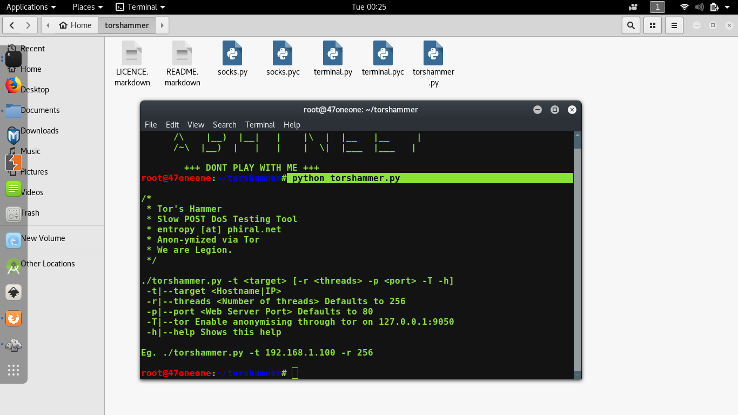The image size is (738, 415).
Task: Click the path bar left arrow
Action: [48, 25]
